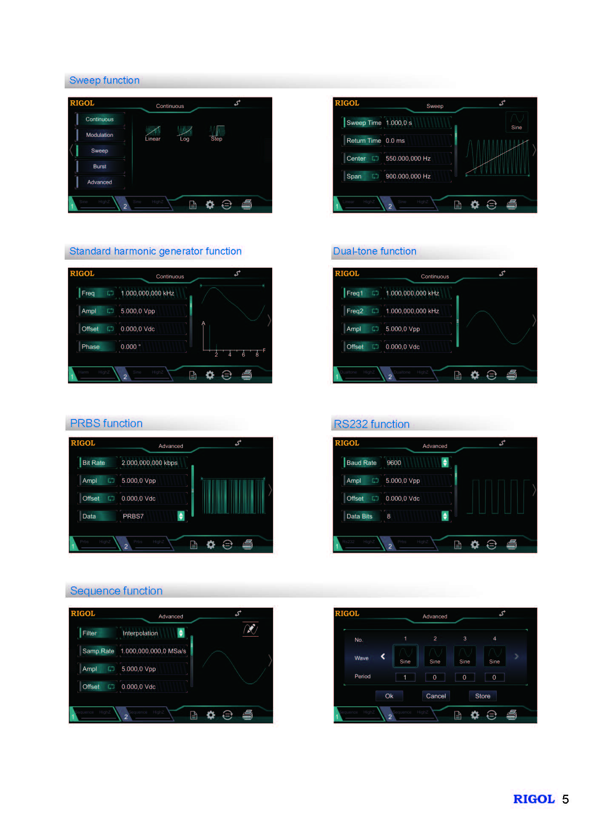Open the file icon in the Dual-tone screen
612x830 pixels.
458,375
